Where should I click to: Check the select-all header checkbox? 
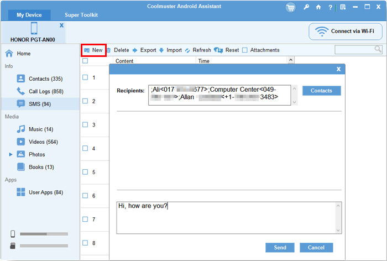85,61
